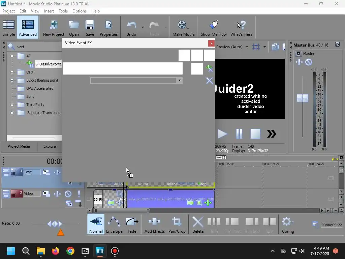This screenshot has width=345, height=259.
Task: Switch to Advanced editing mode
Action: pos(28,28)
